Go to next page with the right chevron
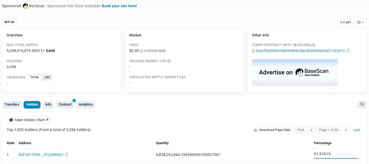 coord(346,130)
